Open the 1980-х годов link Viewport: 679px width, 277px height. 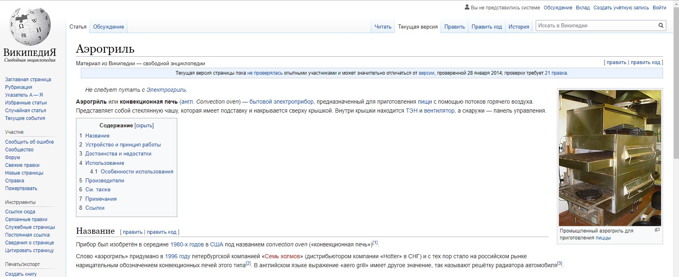pyautogui.click(x=187, y=244)
